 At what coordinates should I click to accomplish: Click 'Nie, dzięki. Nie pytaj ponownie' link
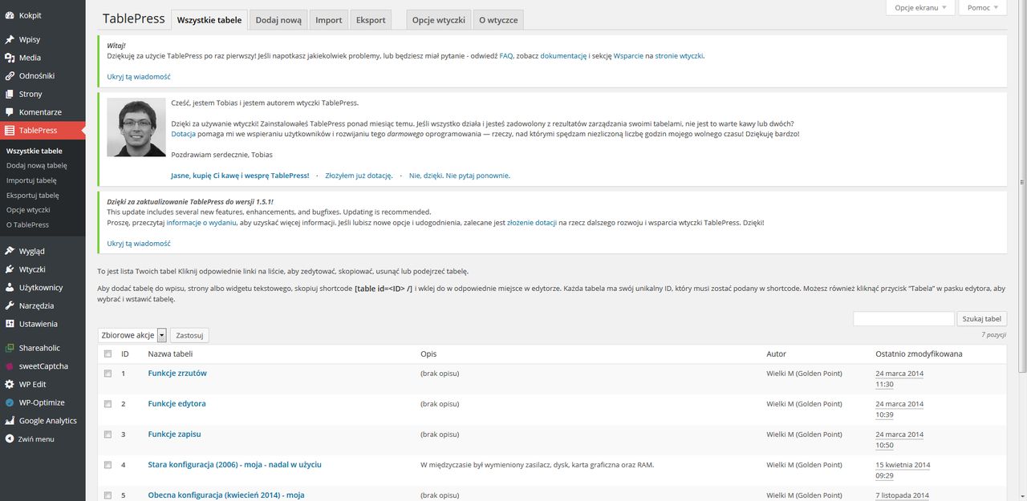(x=460, y=175)
